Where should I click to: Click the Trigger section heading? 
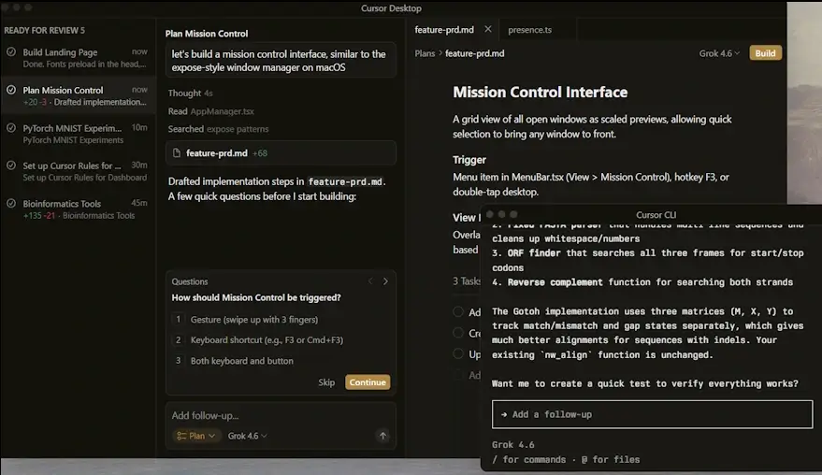coord(469,160)
